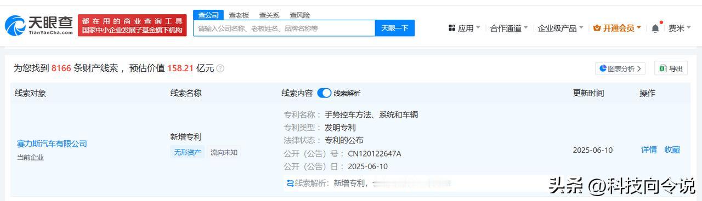The image size is (702, 201).
Task: Open 赛力斯汽车有限公司 company link
Action: 52,143
